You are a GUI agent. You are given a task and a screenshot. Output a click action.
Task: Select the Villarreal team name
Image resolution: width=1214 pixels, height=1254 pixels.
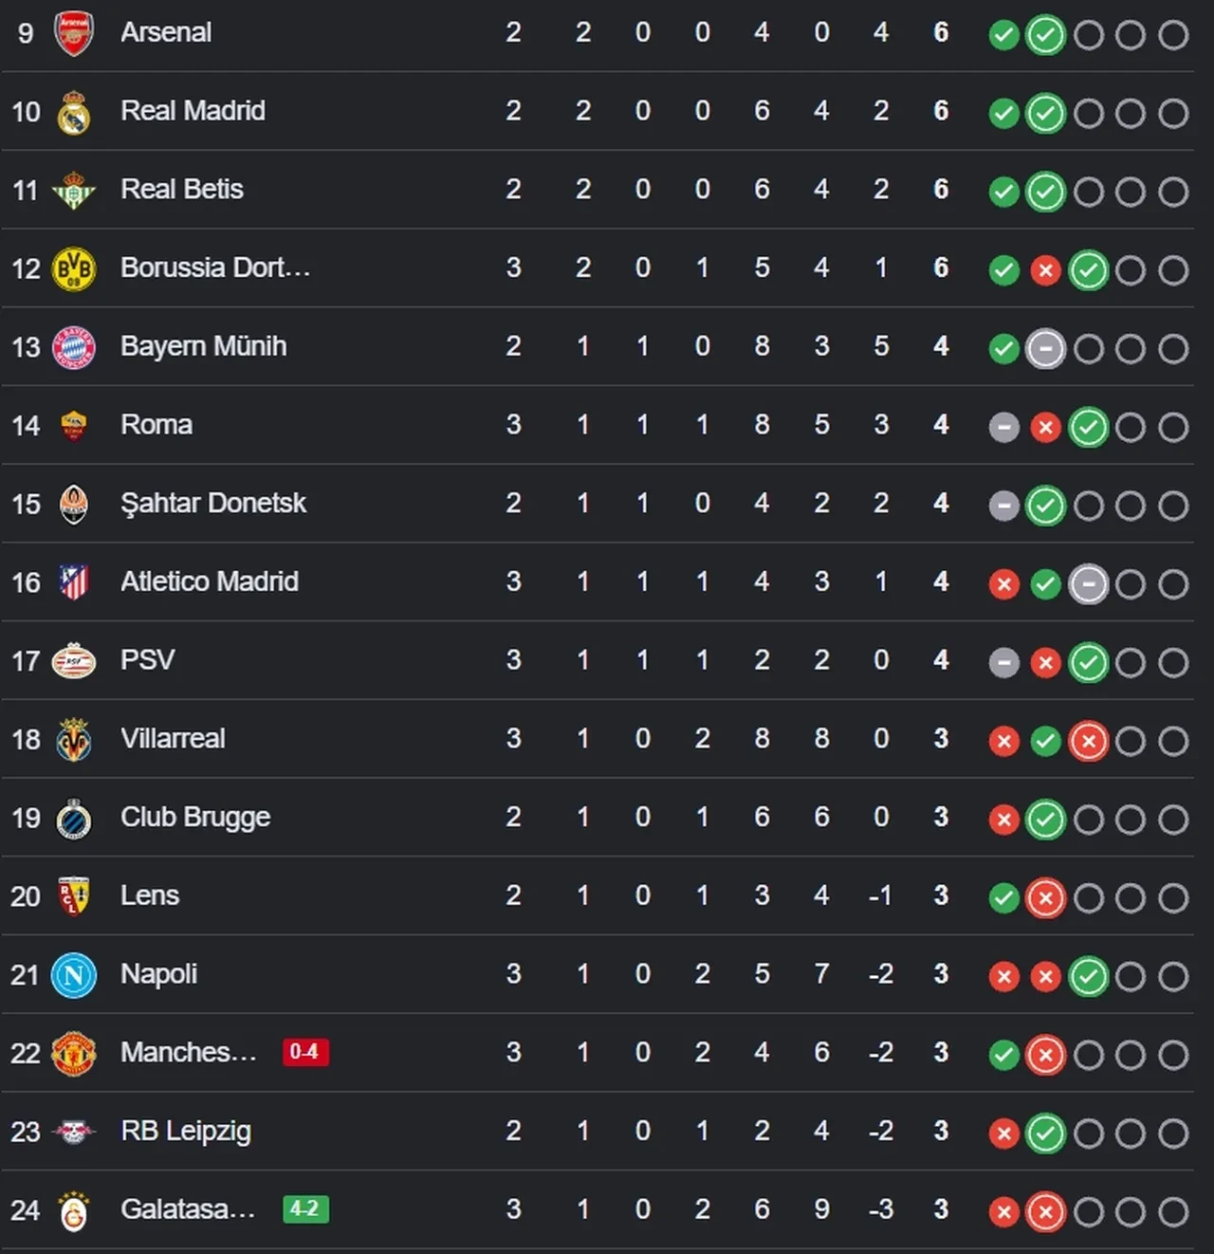173,739
